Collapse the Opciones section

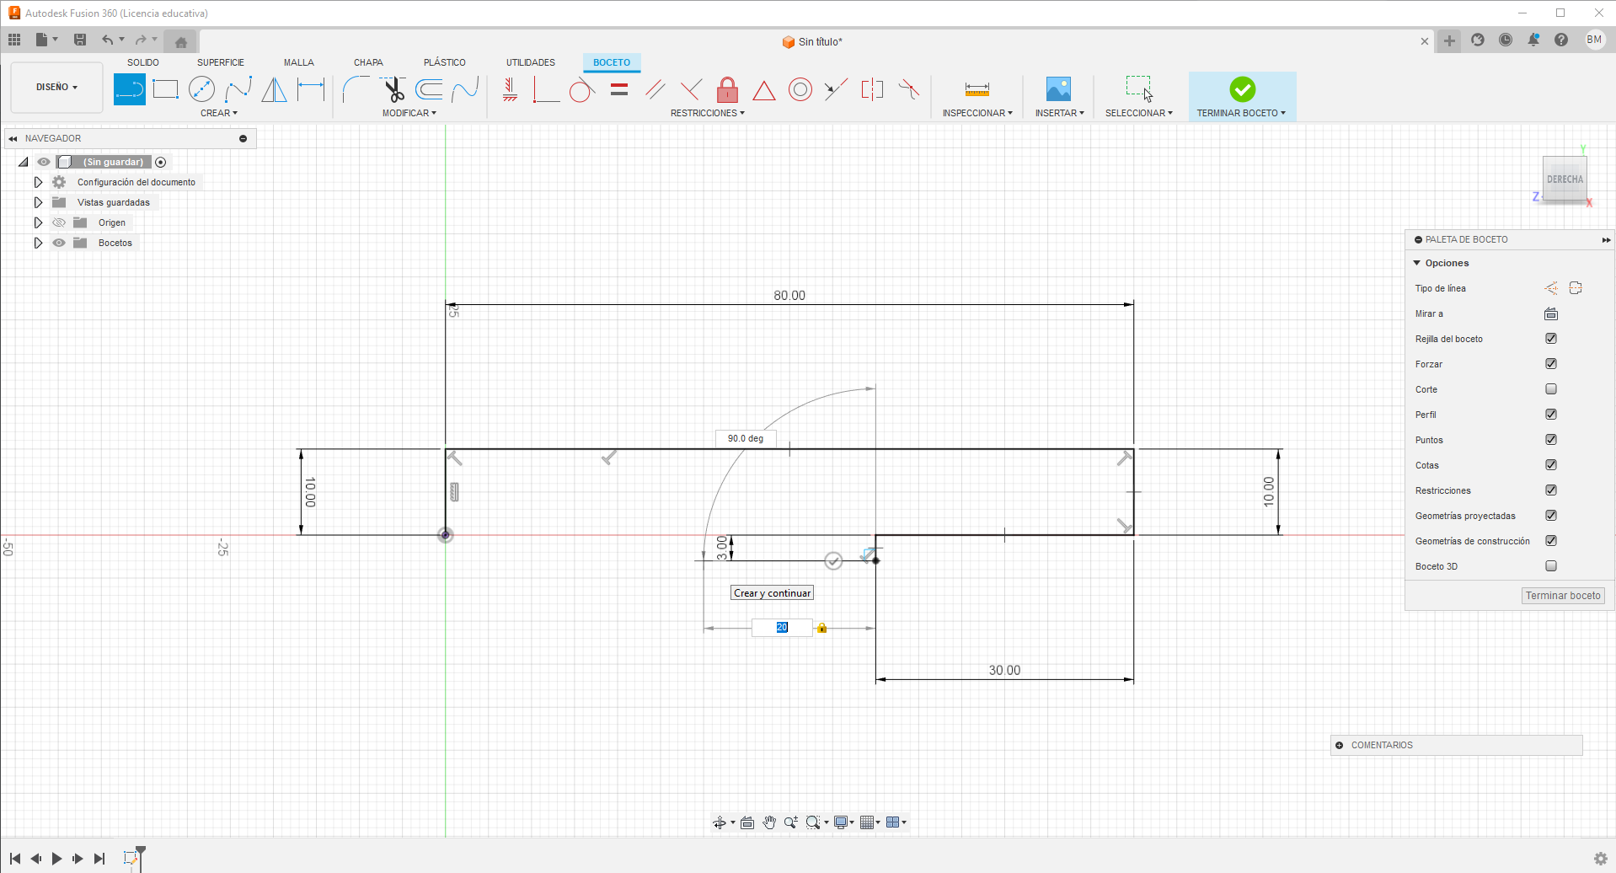(x=1417, y=263)
